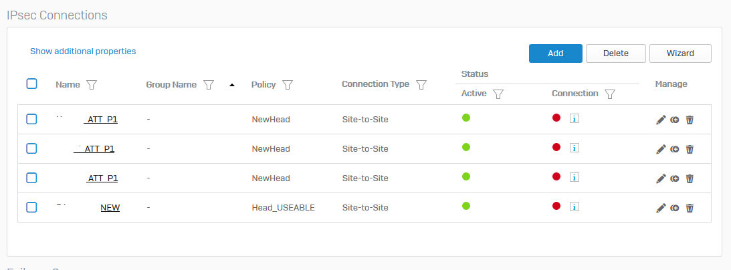The width and height of the screenshot is (731, 270).
Task: Trash the first ATT_P1 connection
Action: [x=690, y=120]
